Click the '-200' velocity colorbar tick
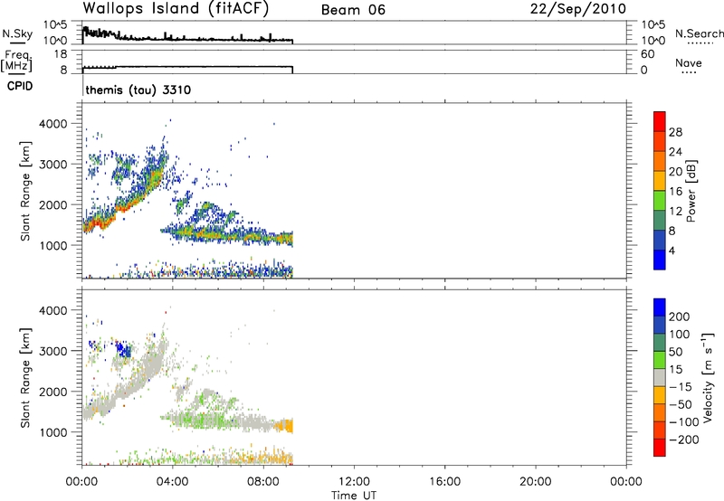 pos(686,440)
